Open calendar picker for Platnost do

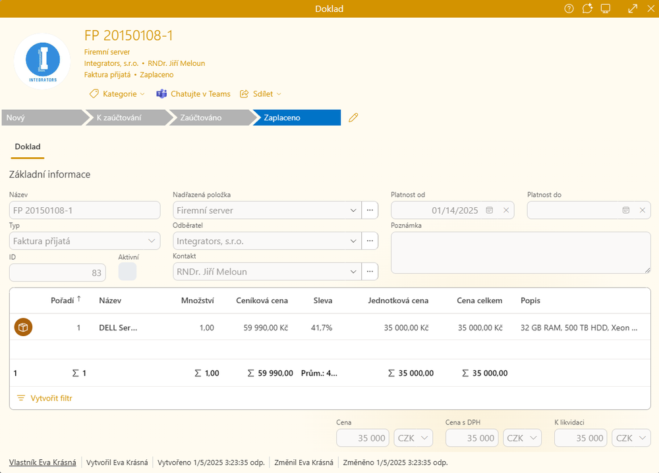click(625, 211)
